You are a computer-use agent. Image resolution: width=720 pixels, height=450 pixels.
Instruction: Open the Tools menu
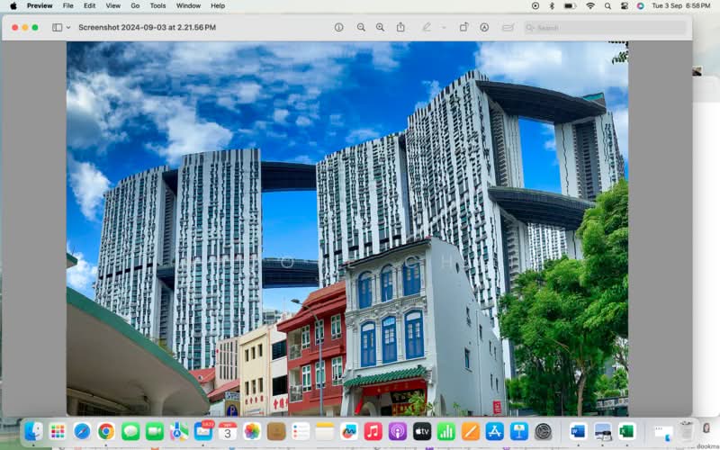tap(157, 6)
